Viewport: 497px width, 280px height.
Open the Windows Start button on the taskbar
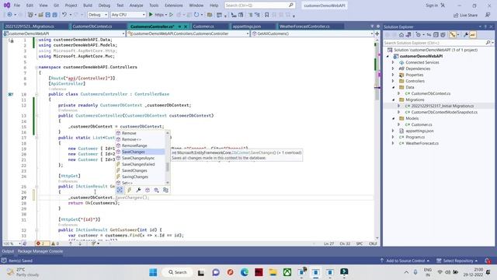pos(153,272)
